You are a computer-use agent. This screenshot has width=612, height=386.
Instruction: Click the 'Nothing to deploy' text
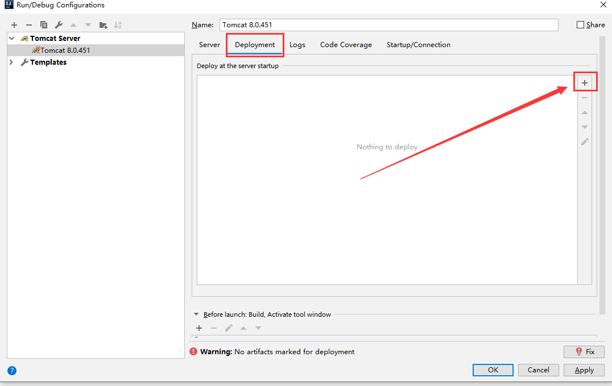click(x=387, y=147)
